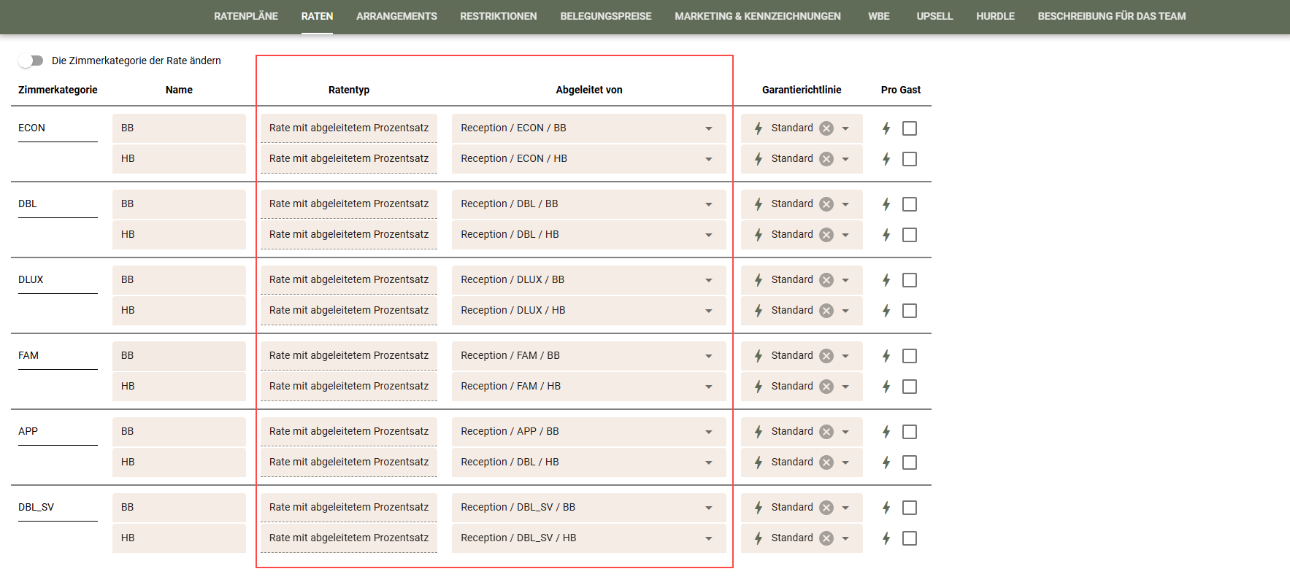The height and width of the screenshot is (585, 1290).
Task: Tick Pro Gast checkbox for FAM BB
Action: coord(910,356)
